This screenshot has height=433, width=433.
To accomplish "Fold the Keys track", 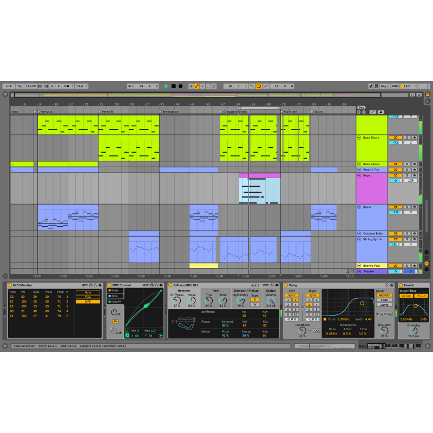I will point(358,175).
